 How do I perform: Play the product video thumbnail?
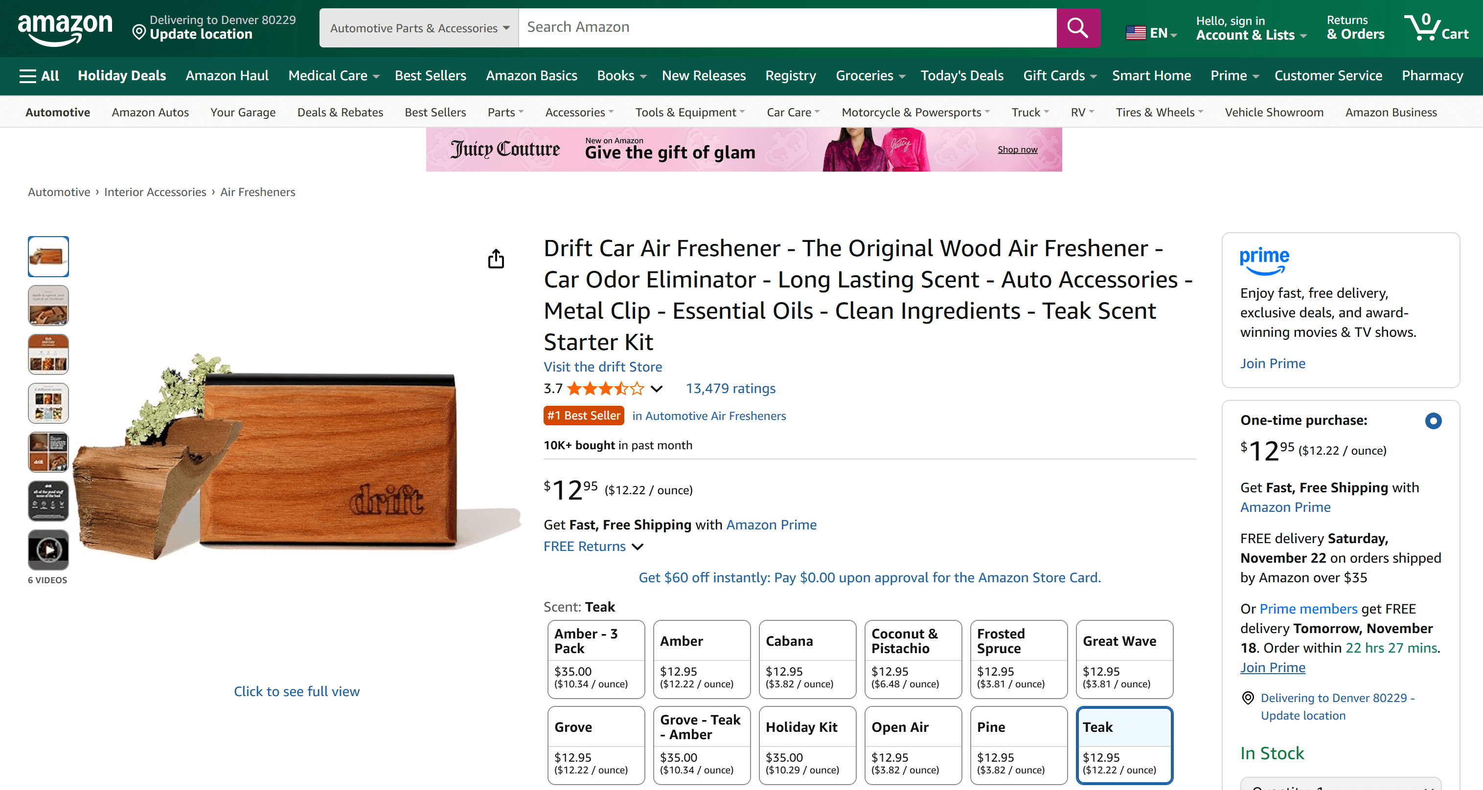click(x=48, y=550)
